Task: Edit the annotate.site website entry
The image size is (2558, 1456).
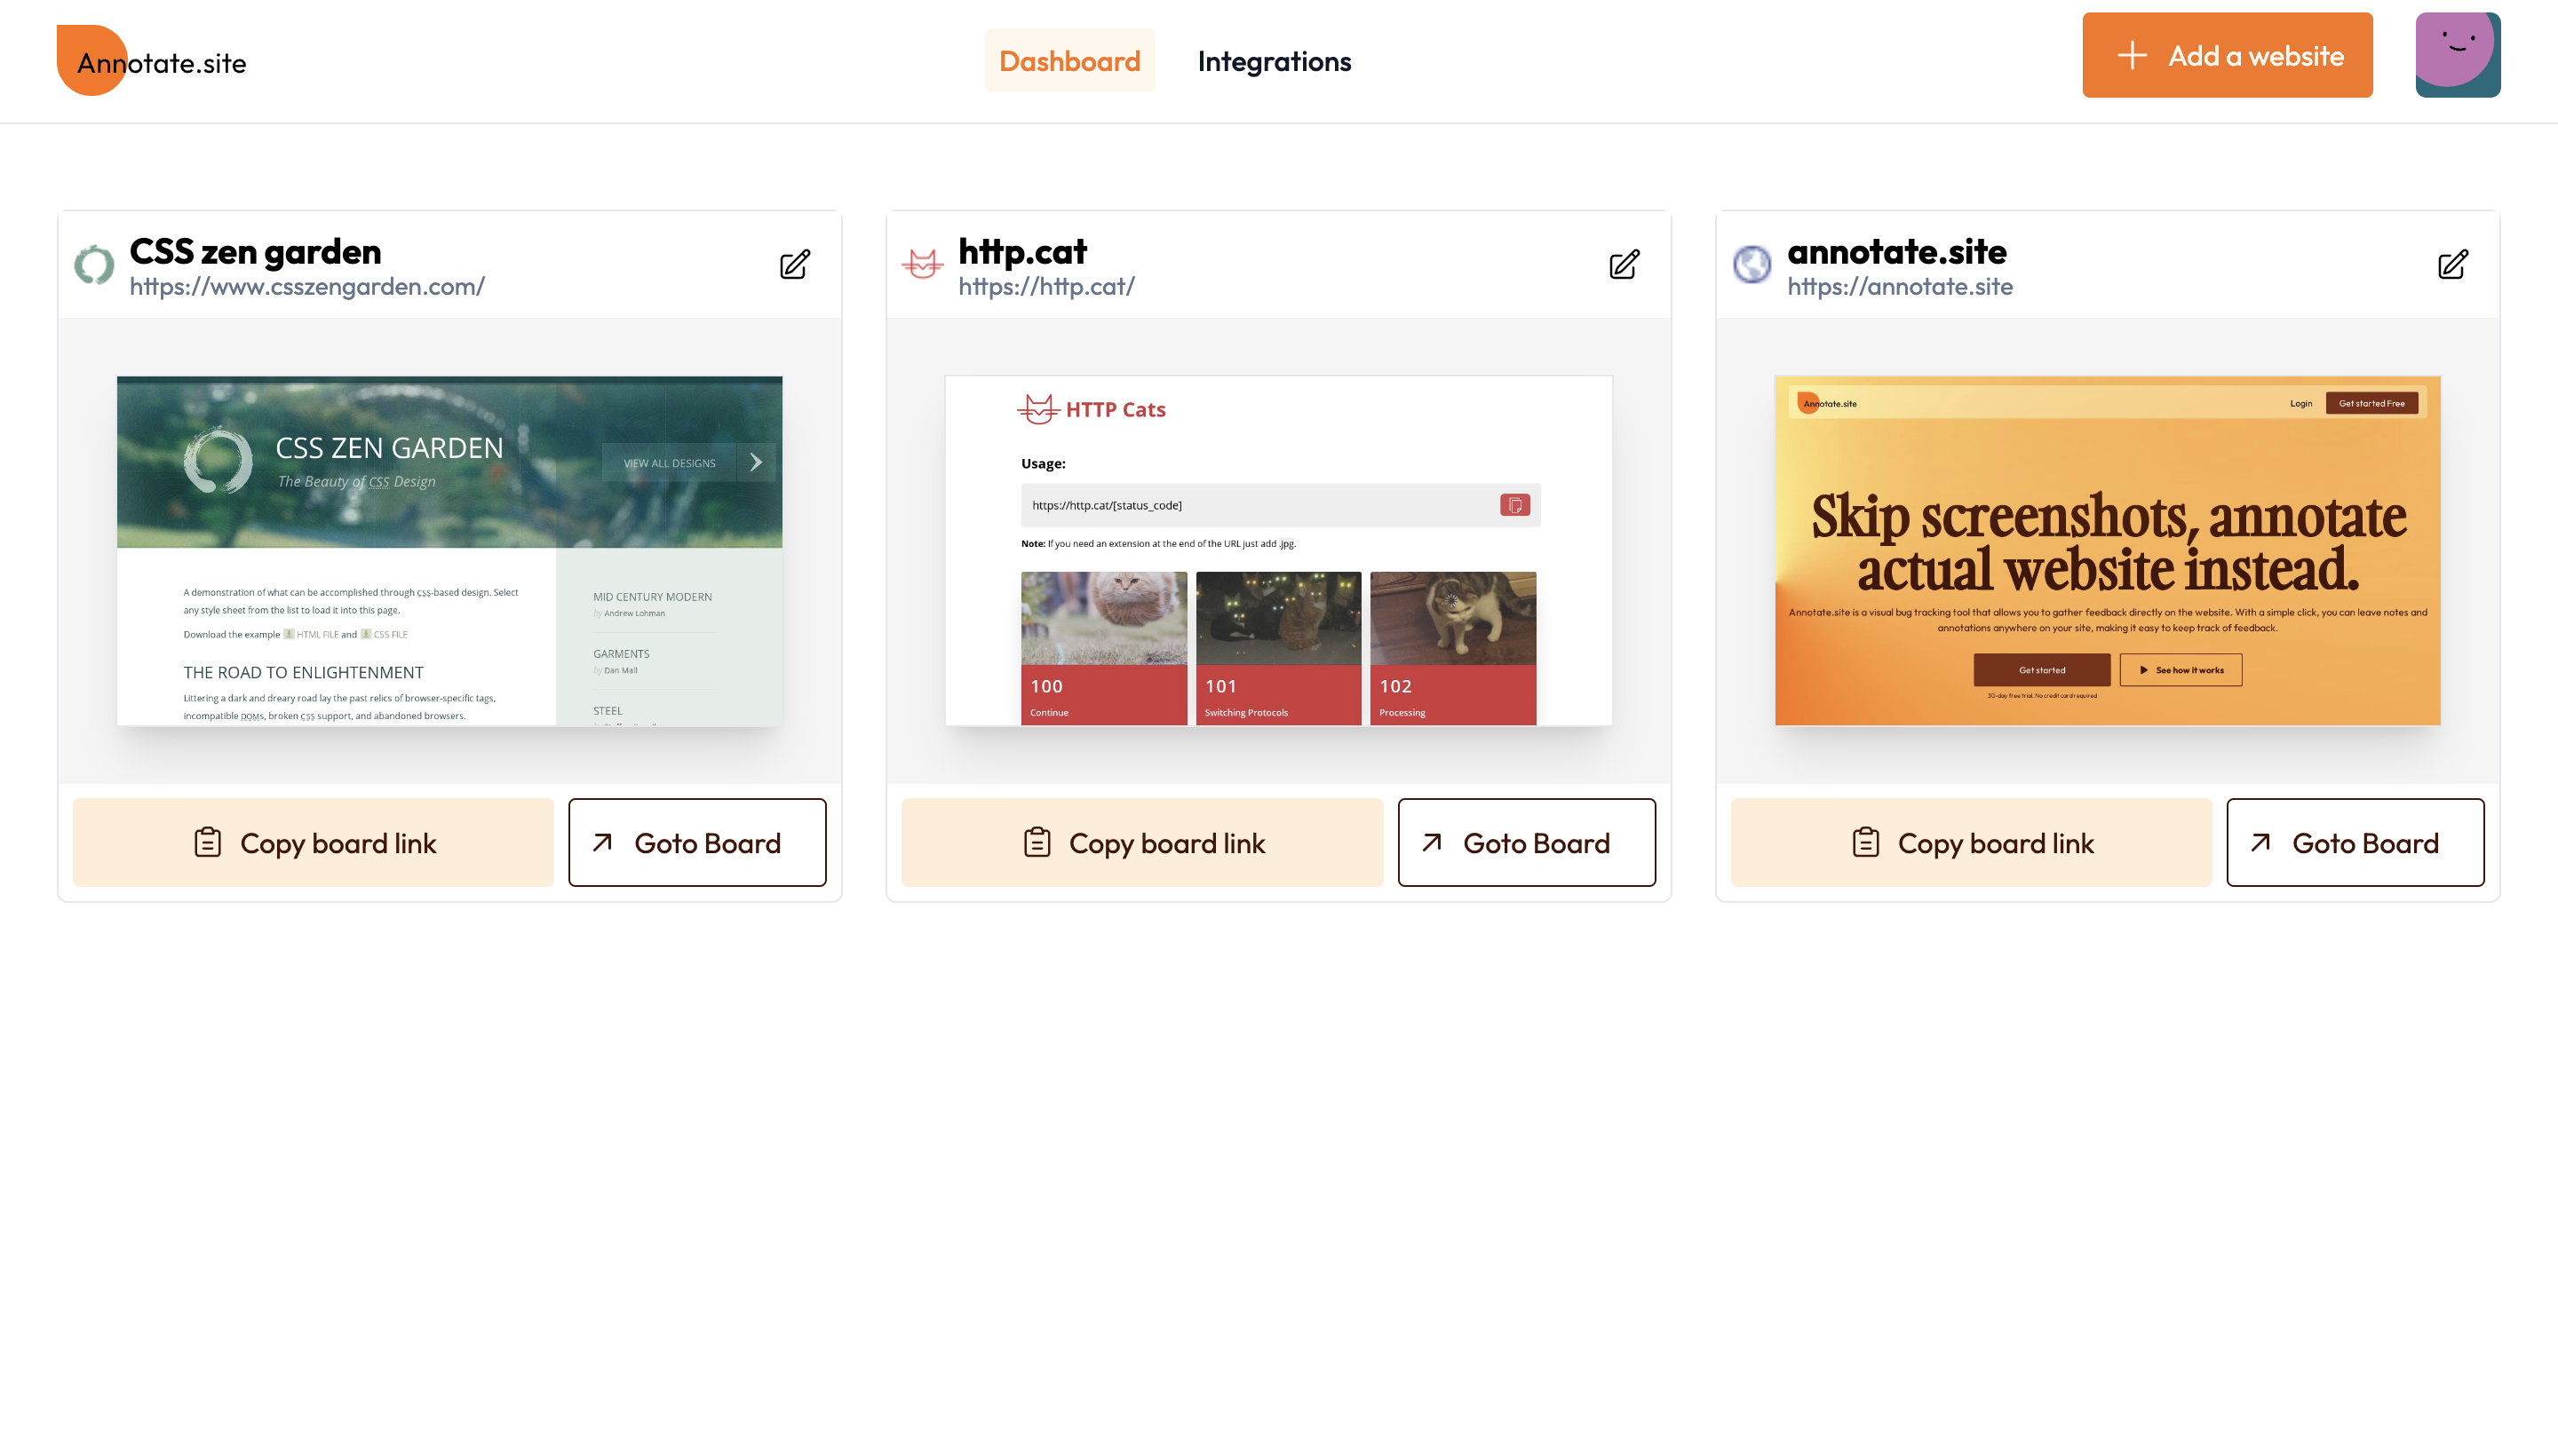Action: (2452, 264)
